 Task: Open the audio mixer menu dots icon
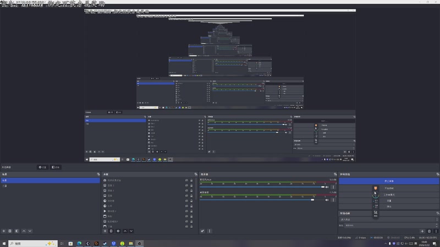pyautogui.click(x=210, y=231)
